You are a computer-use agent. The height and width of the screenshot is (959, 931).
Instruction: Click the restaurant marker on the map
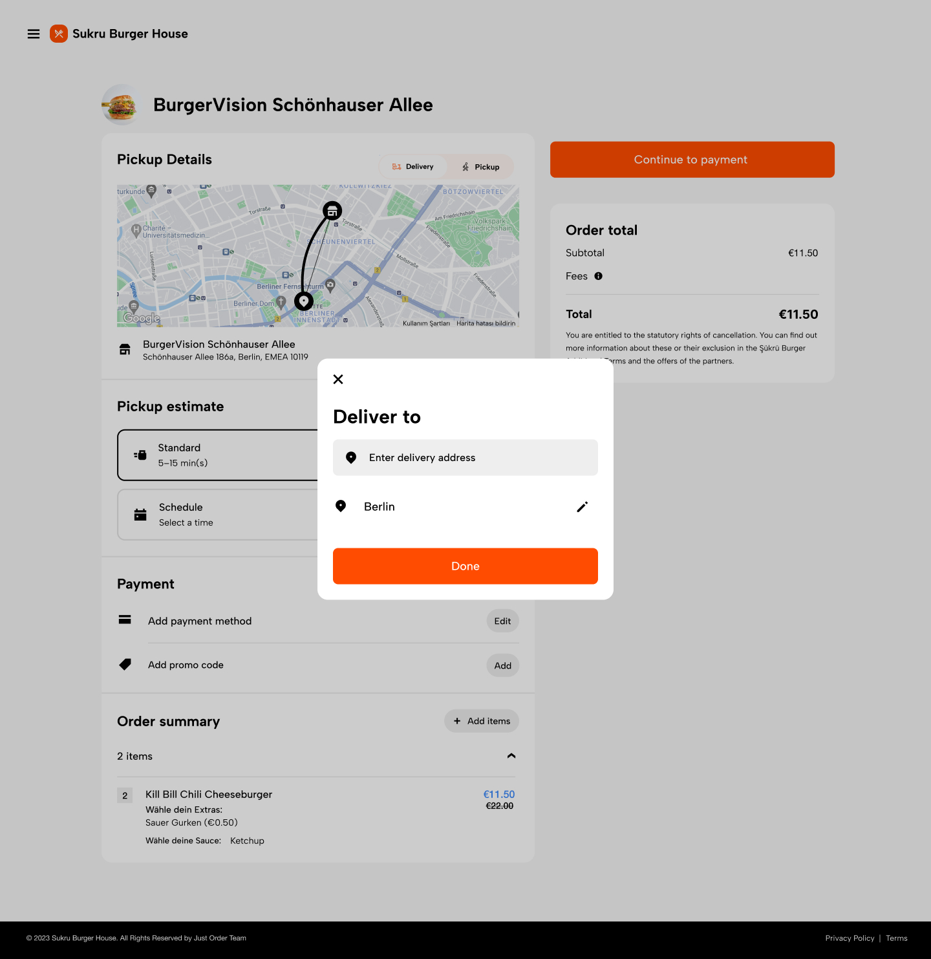click(332, 211)
